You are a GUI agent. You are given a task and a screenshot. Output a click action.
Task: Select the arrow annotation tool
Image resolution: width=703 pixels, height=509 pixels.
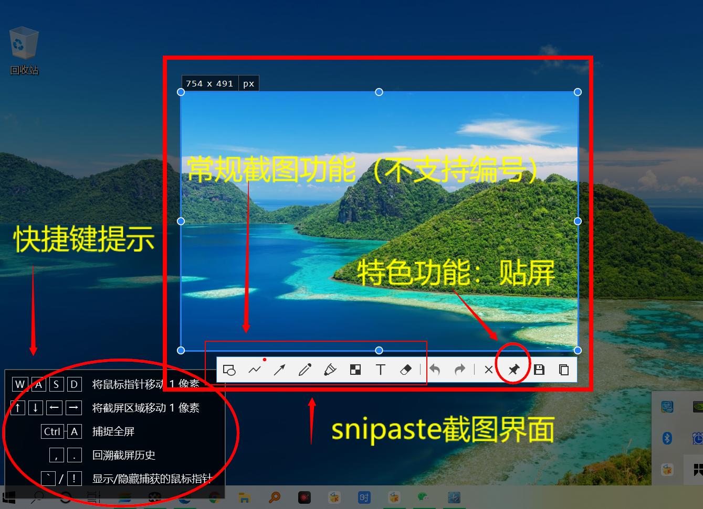click(x=279, y=370)
